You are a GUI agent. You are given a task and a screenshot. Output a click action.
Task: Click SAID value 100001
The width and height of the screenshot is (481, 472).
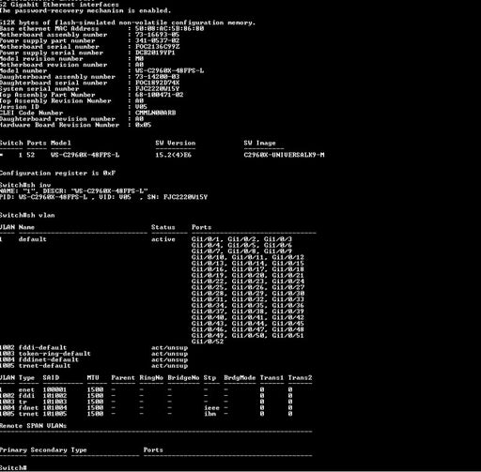tap(54, 389)
